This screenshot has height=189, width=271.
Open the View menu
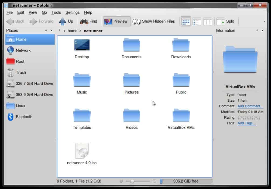point(33,12)
